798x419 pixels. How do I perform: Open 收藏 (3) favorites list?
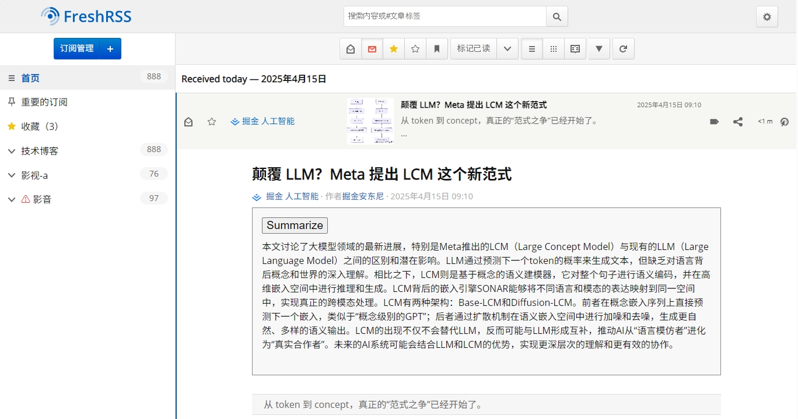[40, 126]
